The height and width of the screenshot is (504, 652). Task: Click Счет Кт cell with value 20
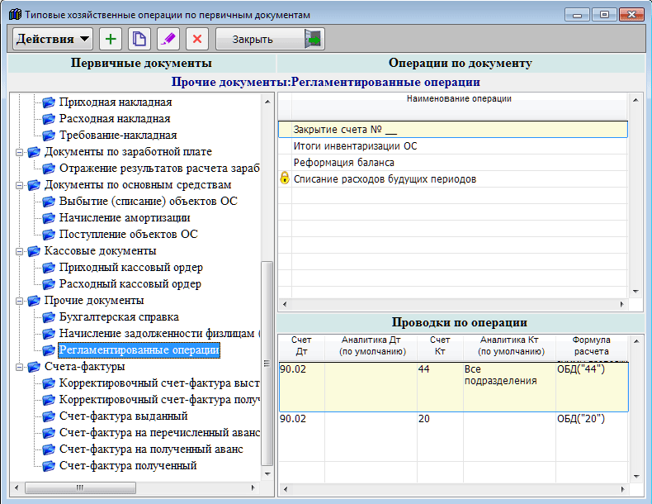point(440,436)
